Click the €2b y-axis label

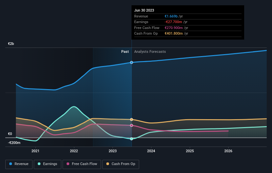11,44
